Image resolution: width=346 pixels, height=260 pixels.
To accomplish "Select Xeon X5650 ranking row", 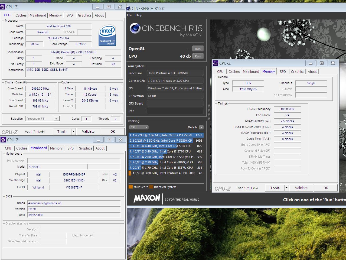I will (x=166, y=135).
